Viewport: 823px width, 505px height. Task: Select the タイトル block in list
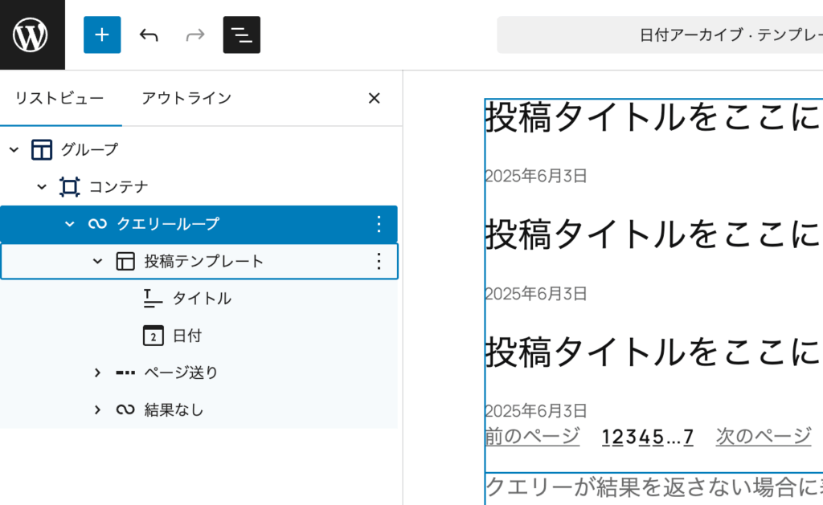point(202,299)
